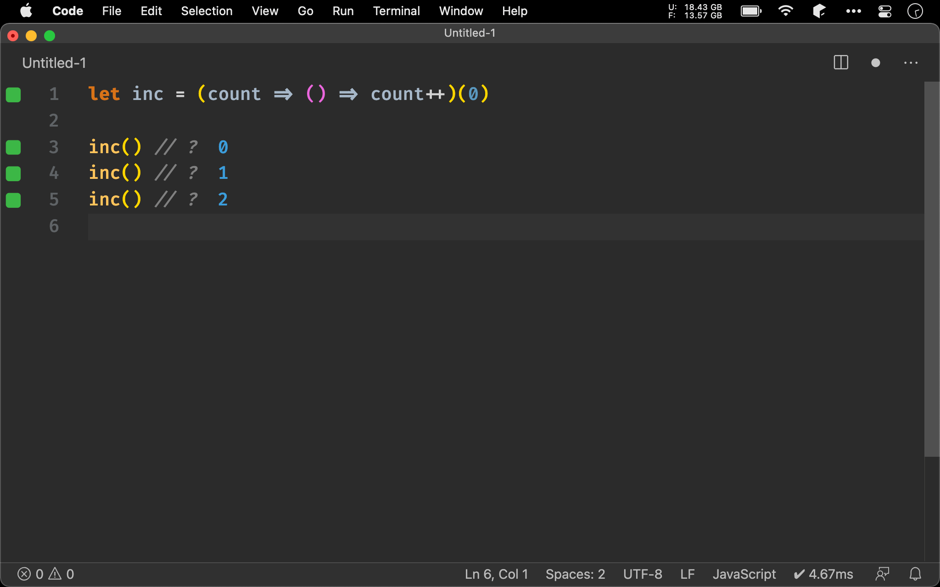
Task: Open the editor More Actions ellipsis
Action: (x=911, y=63)
